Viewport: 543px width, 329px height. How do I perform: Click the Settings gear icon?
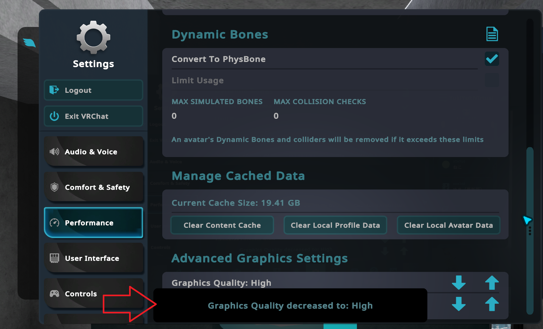(x=94, y=37)
